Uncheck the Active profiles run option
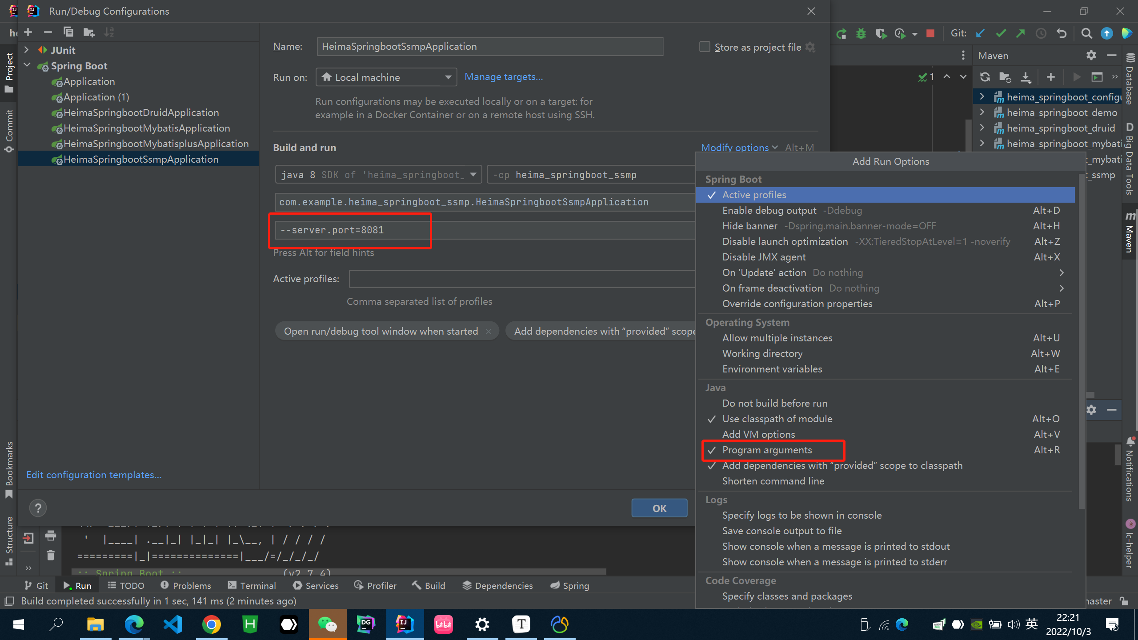The height and width of the screenshot is (640, 1138). [754, 195]
